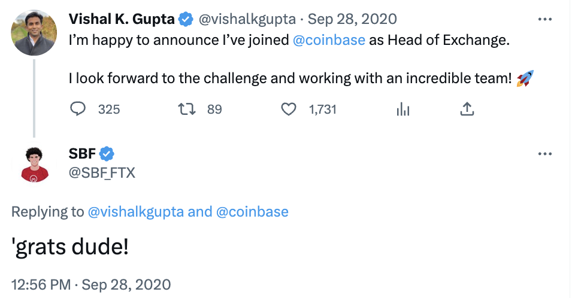Screen dimensions: 575x298
Task: Click the share icon on Vishal's tweet
Action: (x=467, y=109)
